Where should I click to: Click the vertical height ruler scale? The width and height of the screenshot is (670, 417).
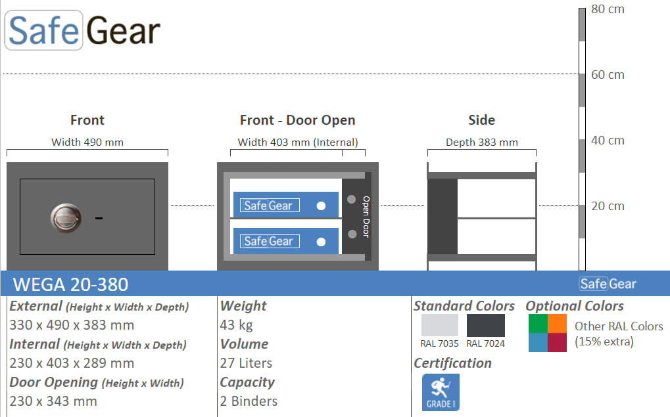(582, 139)
